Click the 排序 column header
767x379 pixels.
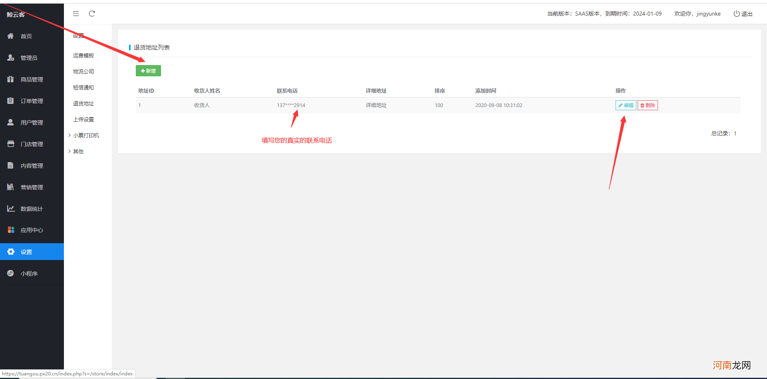[440, 91]
